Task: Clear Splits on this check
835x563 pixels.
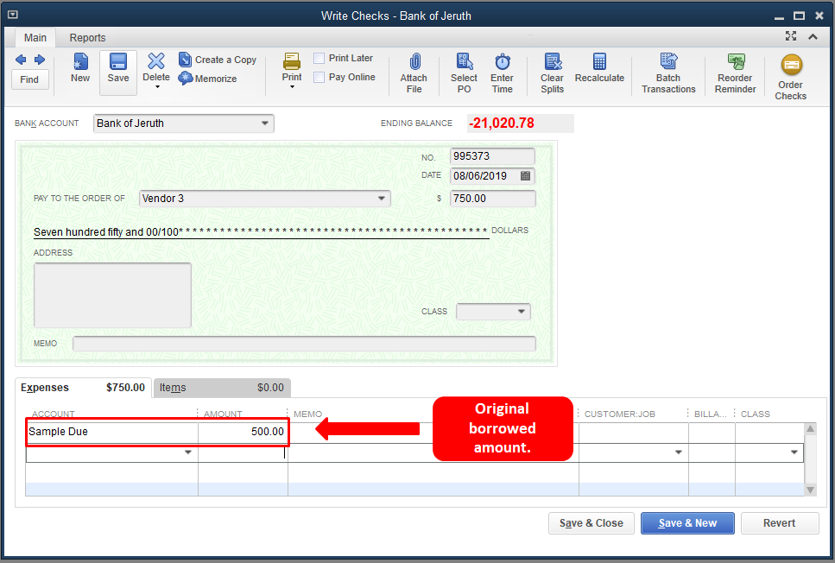Action: 553,73
